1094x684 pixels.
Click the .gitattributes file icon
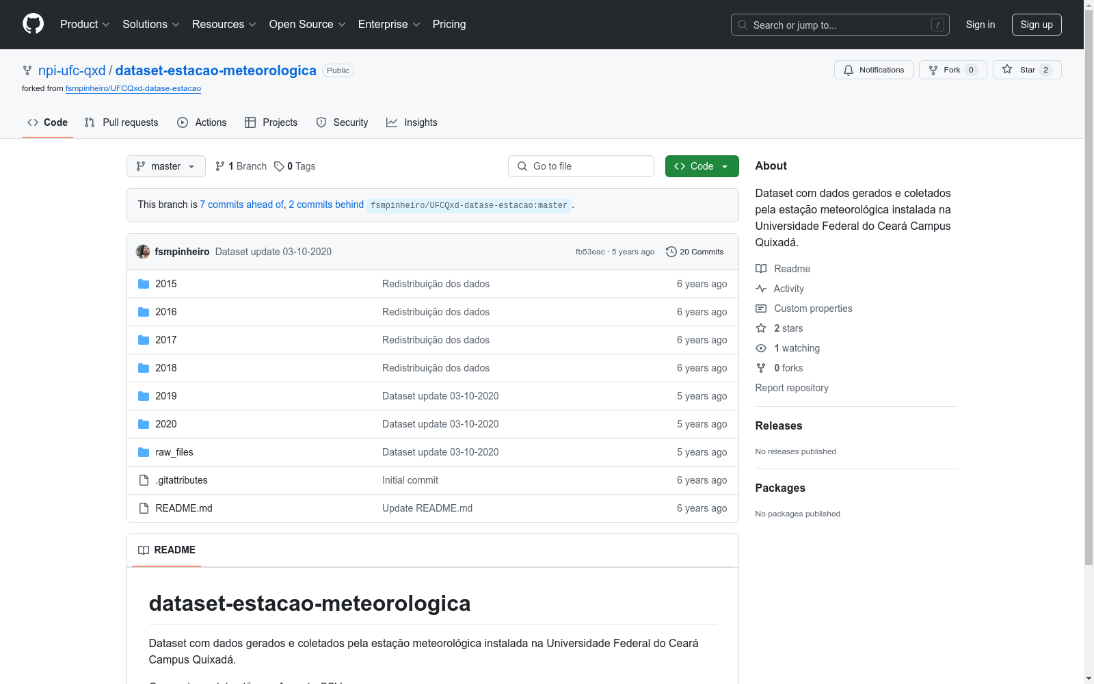144,480
